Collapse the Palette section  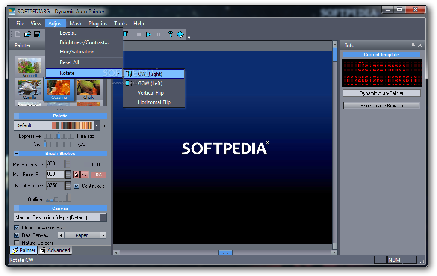point(16,116)
